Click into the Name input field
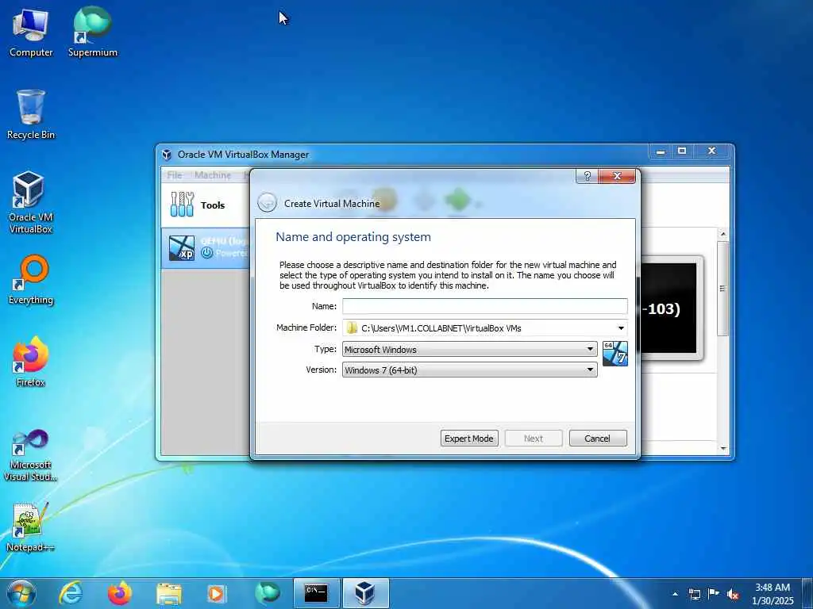Viewport: 813px width, 609px height. (485, 306)
